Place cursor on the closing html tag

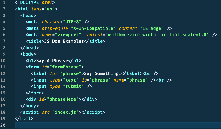(x=24, y=119)
